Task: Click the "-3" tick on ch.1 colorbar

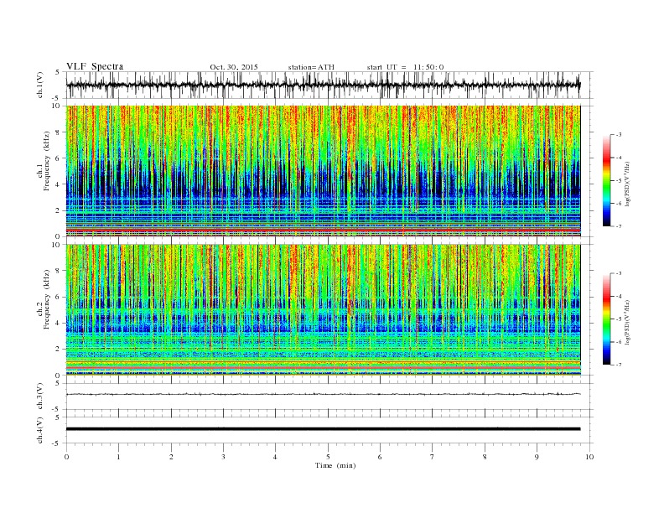Action: (618, 135)
